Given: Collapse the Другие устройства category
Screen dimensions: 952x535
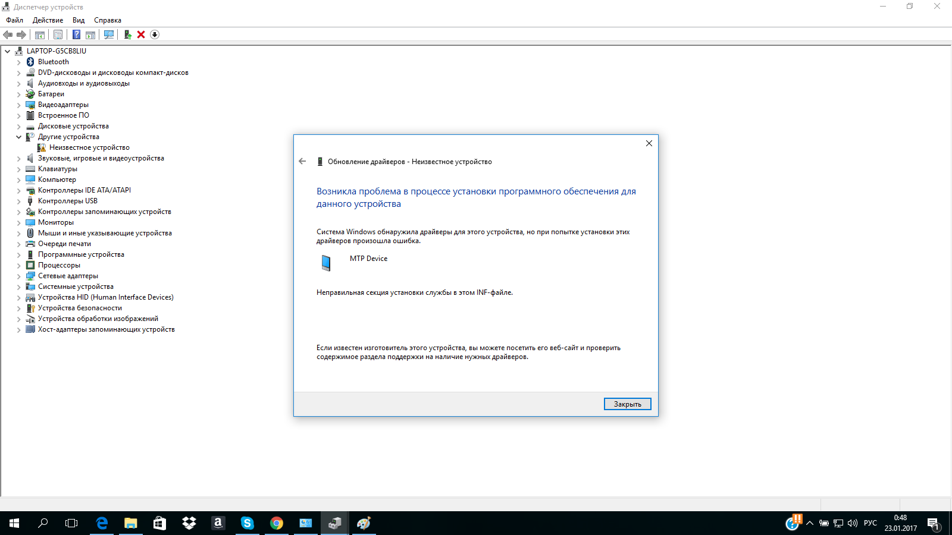Looking at the screenshot, I should pyautogui.click(x=18, y=137).
